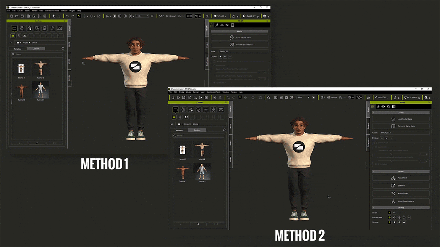Open the Scene side tab in Method 2 window
Viewport: 440px width, 247px height.
(x=231, y=126)
